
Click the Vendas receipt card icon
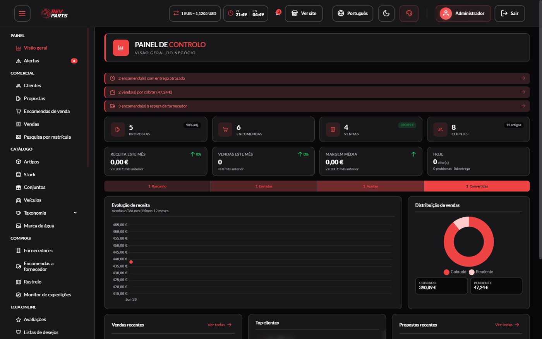tap(333, 129)
